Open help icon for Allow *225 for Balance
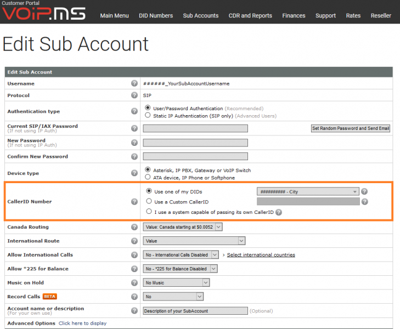Screen dimensions: 400x329 pyautogui.click(x=134, y=269)
